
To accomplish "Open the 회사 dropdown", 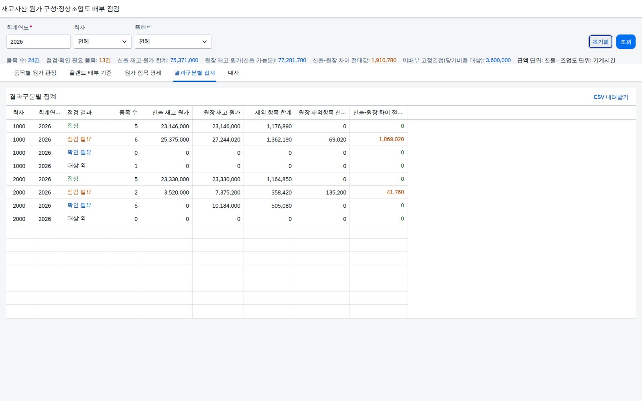I will tap(103, 42).
